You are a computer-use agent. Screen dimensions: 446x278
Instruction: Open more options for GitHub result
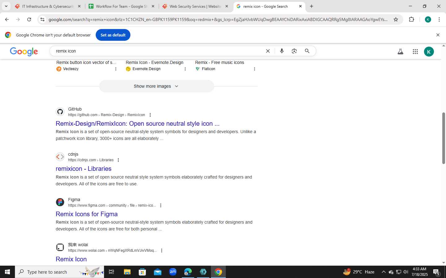click(x=150, y=115)
